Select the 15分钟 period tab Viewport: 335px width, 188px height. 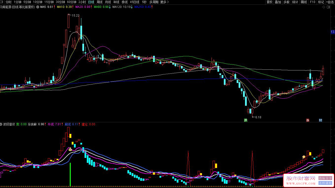[49, 2]
